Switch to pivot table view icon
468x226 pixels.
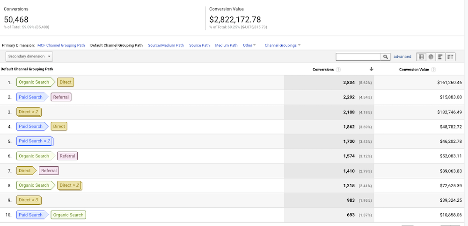coord(450,56)
